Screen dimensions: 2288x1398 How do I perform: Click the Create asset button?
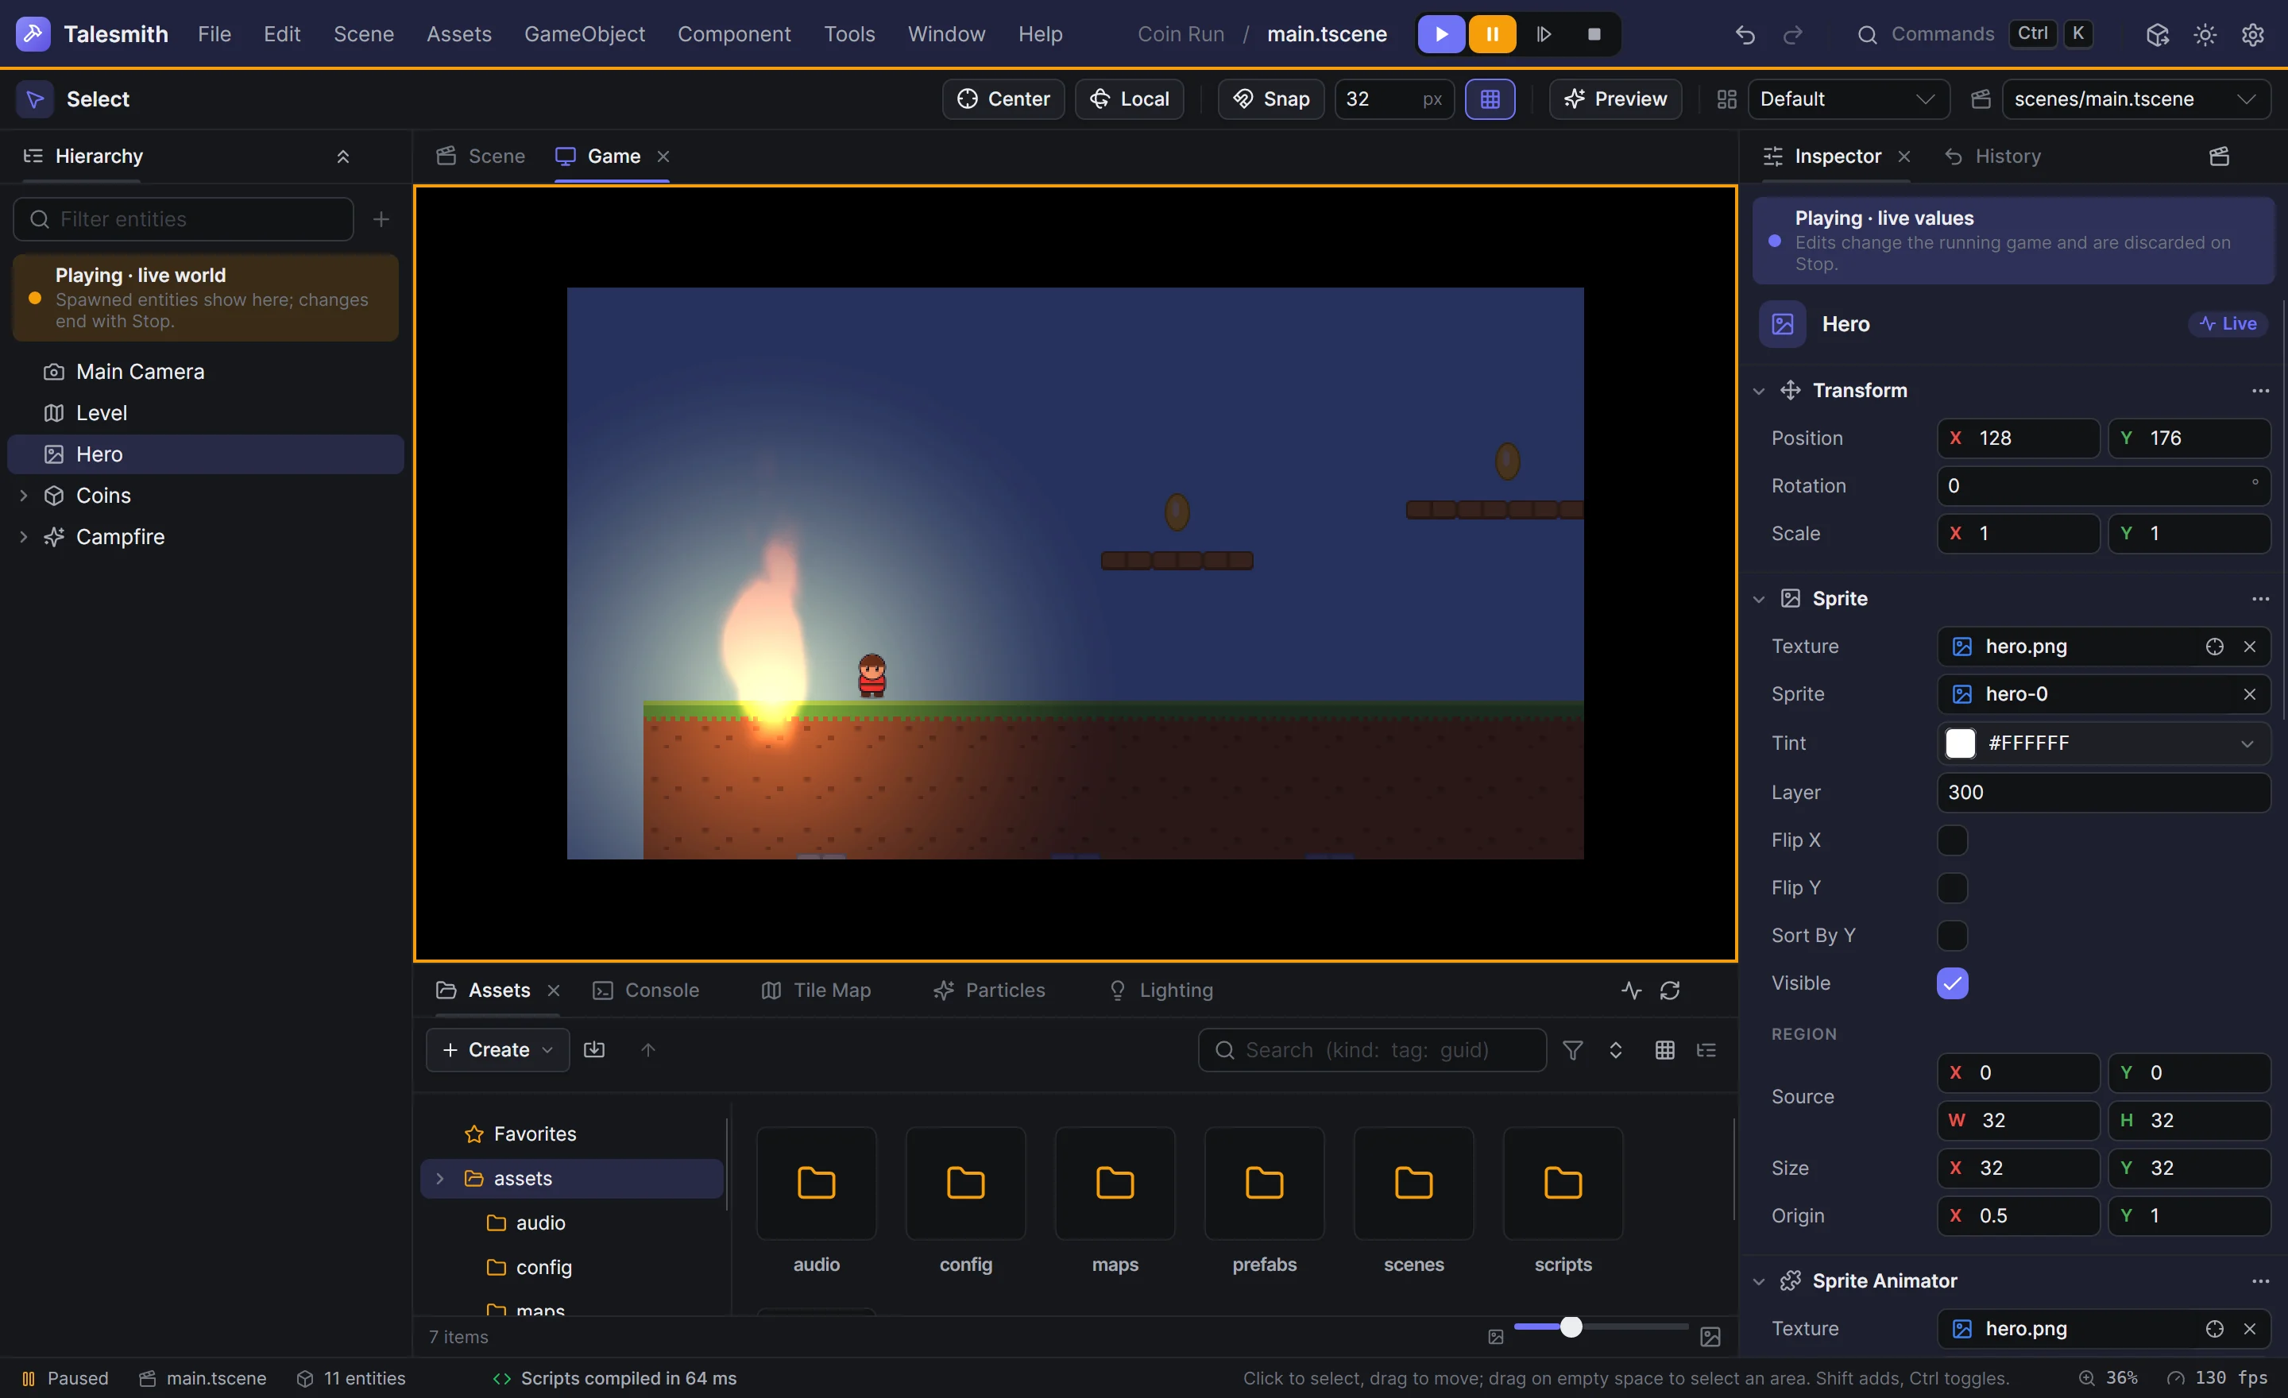(x=497, y=1050)
